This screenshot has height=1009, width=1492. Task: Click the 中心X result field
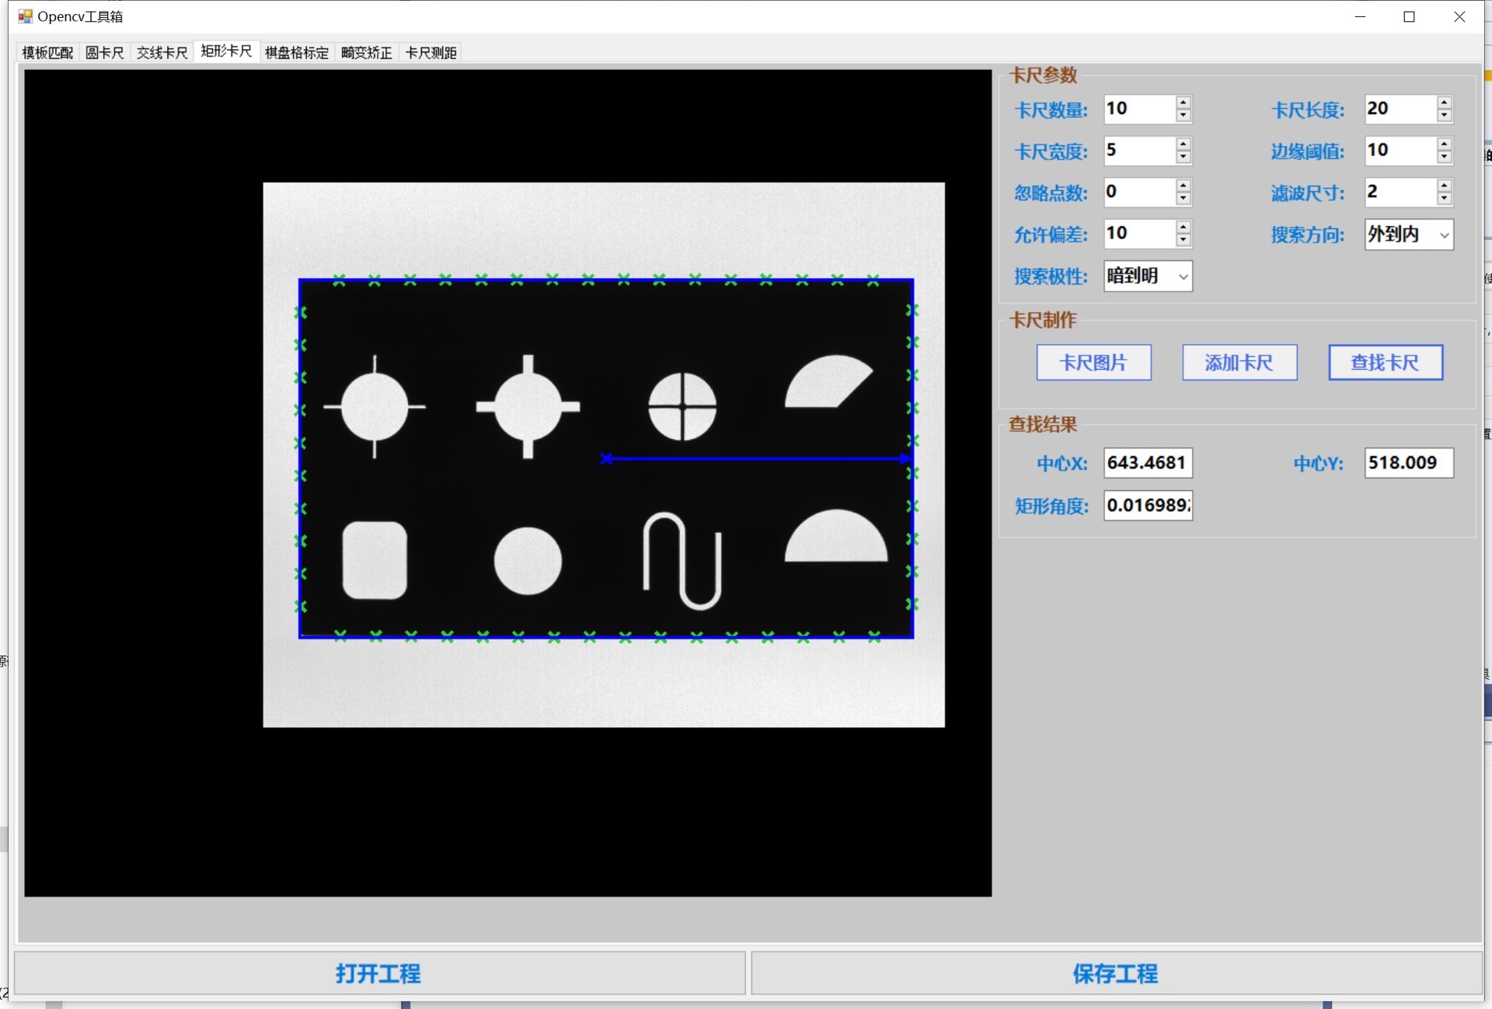pos(1147,463)
